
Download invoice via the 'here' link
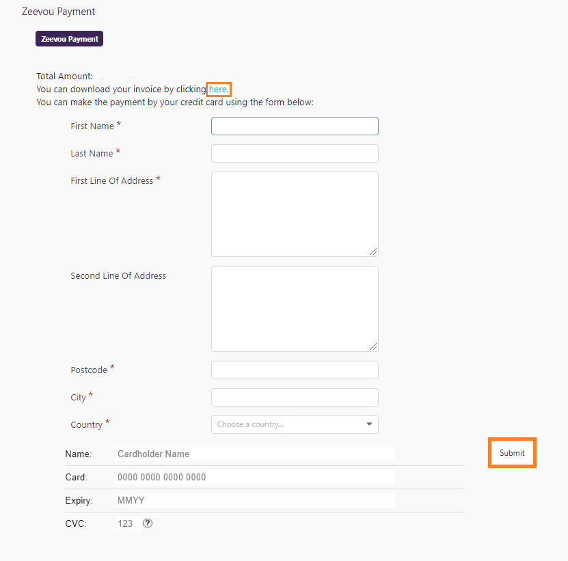[219, 89]
